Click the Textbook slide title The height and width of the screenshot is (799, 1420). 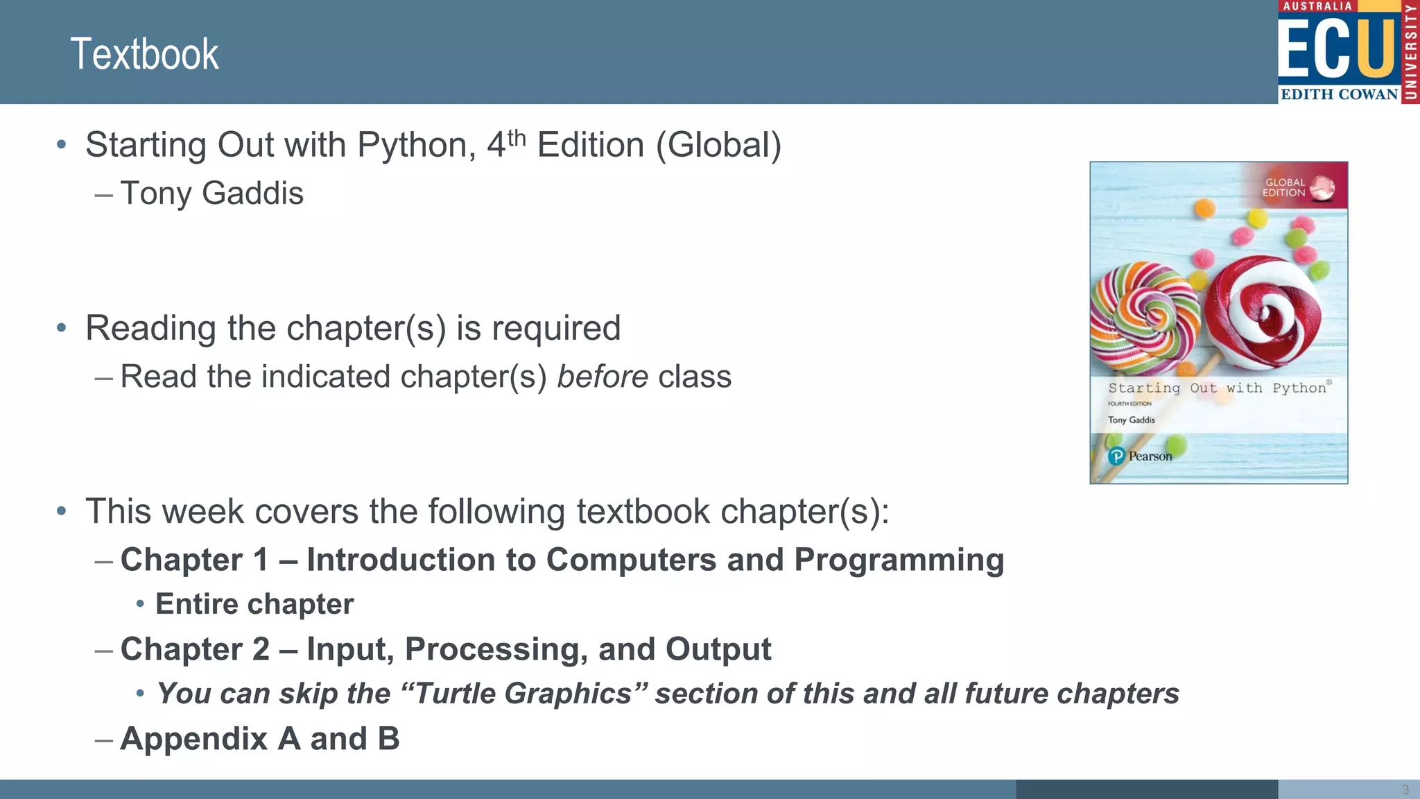point(144,54)
